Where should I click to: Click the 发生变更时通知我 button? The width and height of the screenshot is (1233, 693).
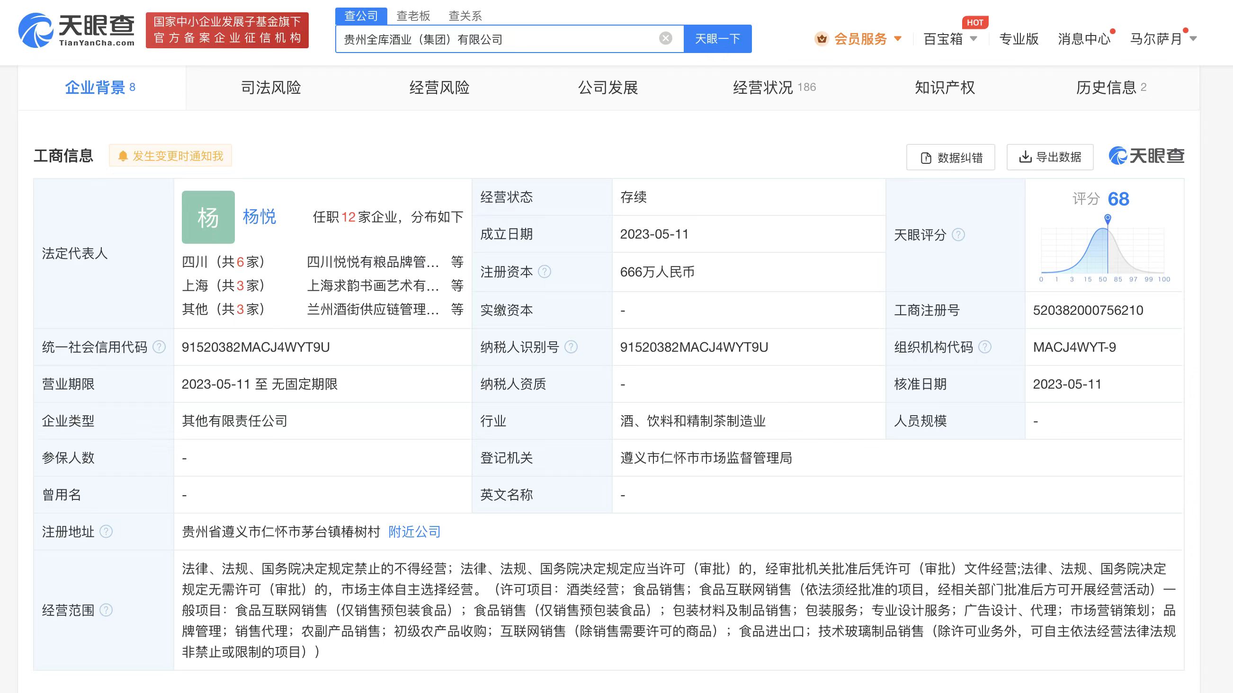[x=170, y=156]
